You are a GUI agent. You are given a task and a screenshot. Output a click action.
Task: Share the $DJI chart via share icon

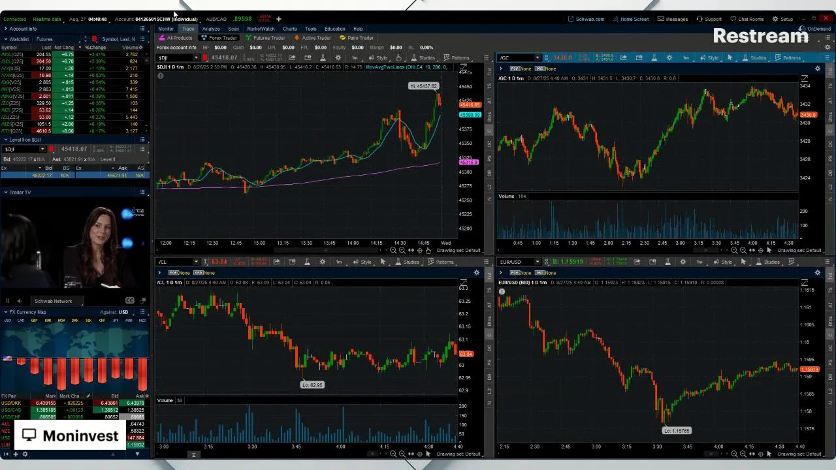(292, 57)
